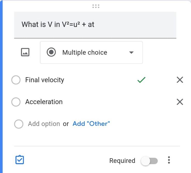Image resolution: width=191 pixels, height=173 pixels.
Task: Open the Multiple choice type dropdown
Action: 91,52
